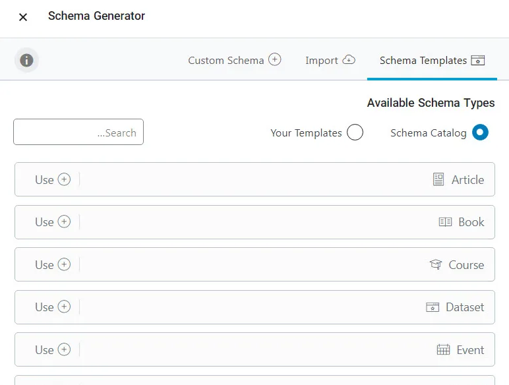This screenshot has width=509, height=385.
Task: Open the info icon help
Action: (x=26, y=61)
